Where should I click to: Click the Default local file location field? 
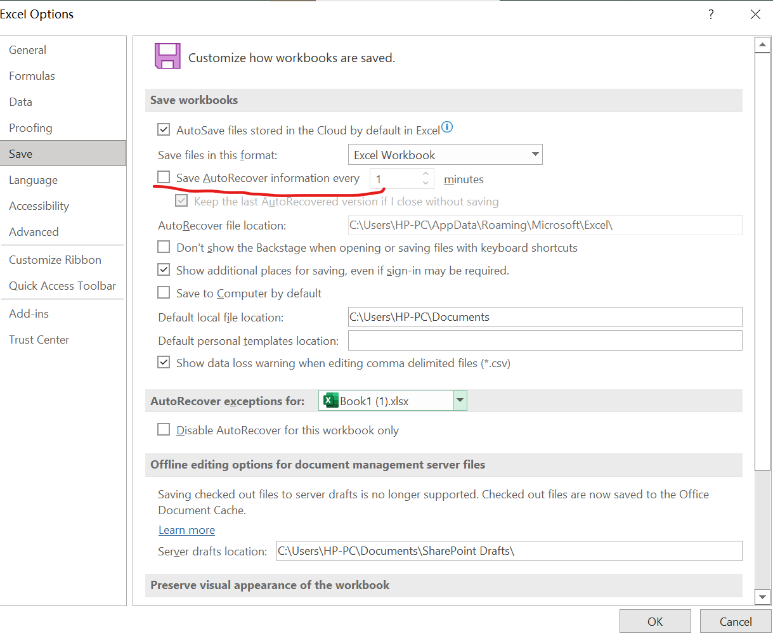tap(545, 317)
